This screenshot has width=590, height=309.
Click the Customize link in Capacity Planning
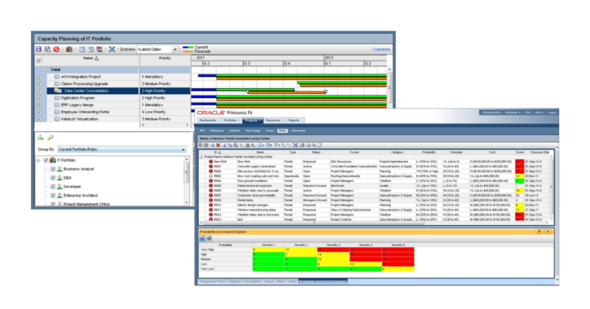381,49
